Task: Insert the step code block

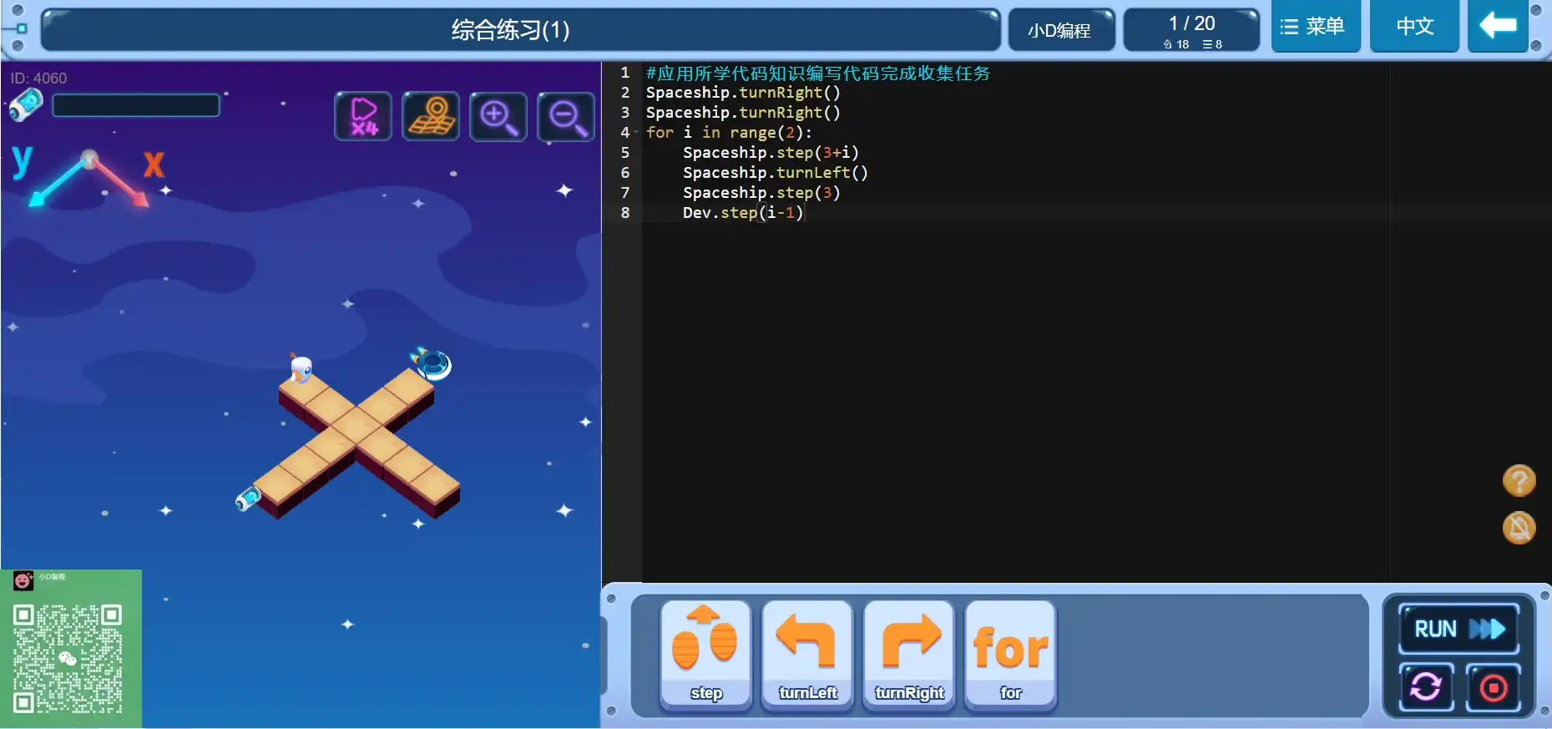Action: 705,656
